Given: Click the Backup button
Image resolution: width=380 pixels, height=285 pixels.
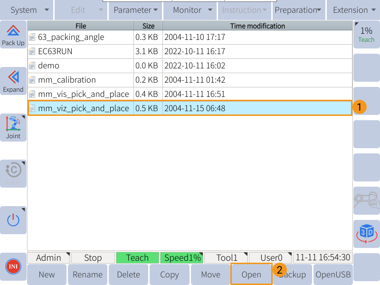Looking at the screenshot, I should (x=293, y=275).
